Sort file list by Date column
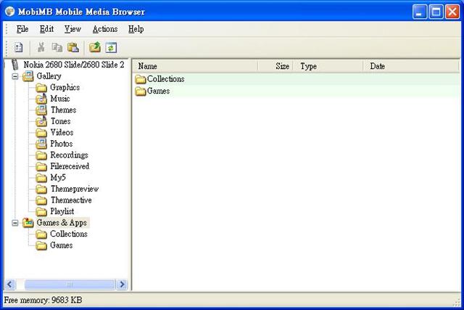Image resolution: width=464 pixels, height=310 pixels. (x=410, y=66)
